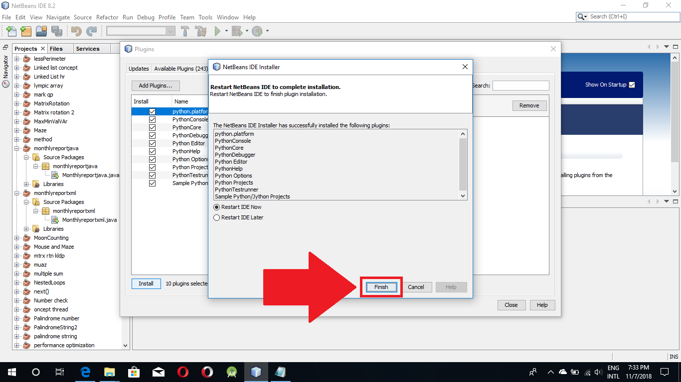Screen dimensions: 681x382
Task: Select Monthlyreportxml.java in the tree
Action: (89, 220)
